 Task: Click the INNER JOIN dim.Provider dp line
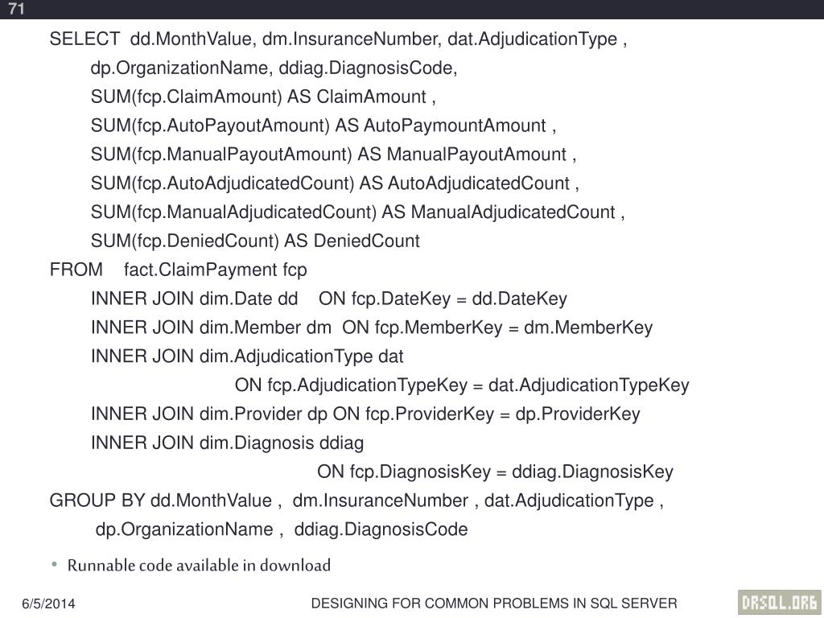(365, 414)
